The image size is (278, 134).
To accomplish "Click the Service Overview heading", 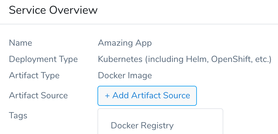I will coord(53,10).
